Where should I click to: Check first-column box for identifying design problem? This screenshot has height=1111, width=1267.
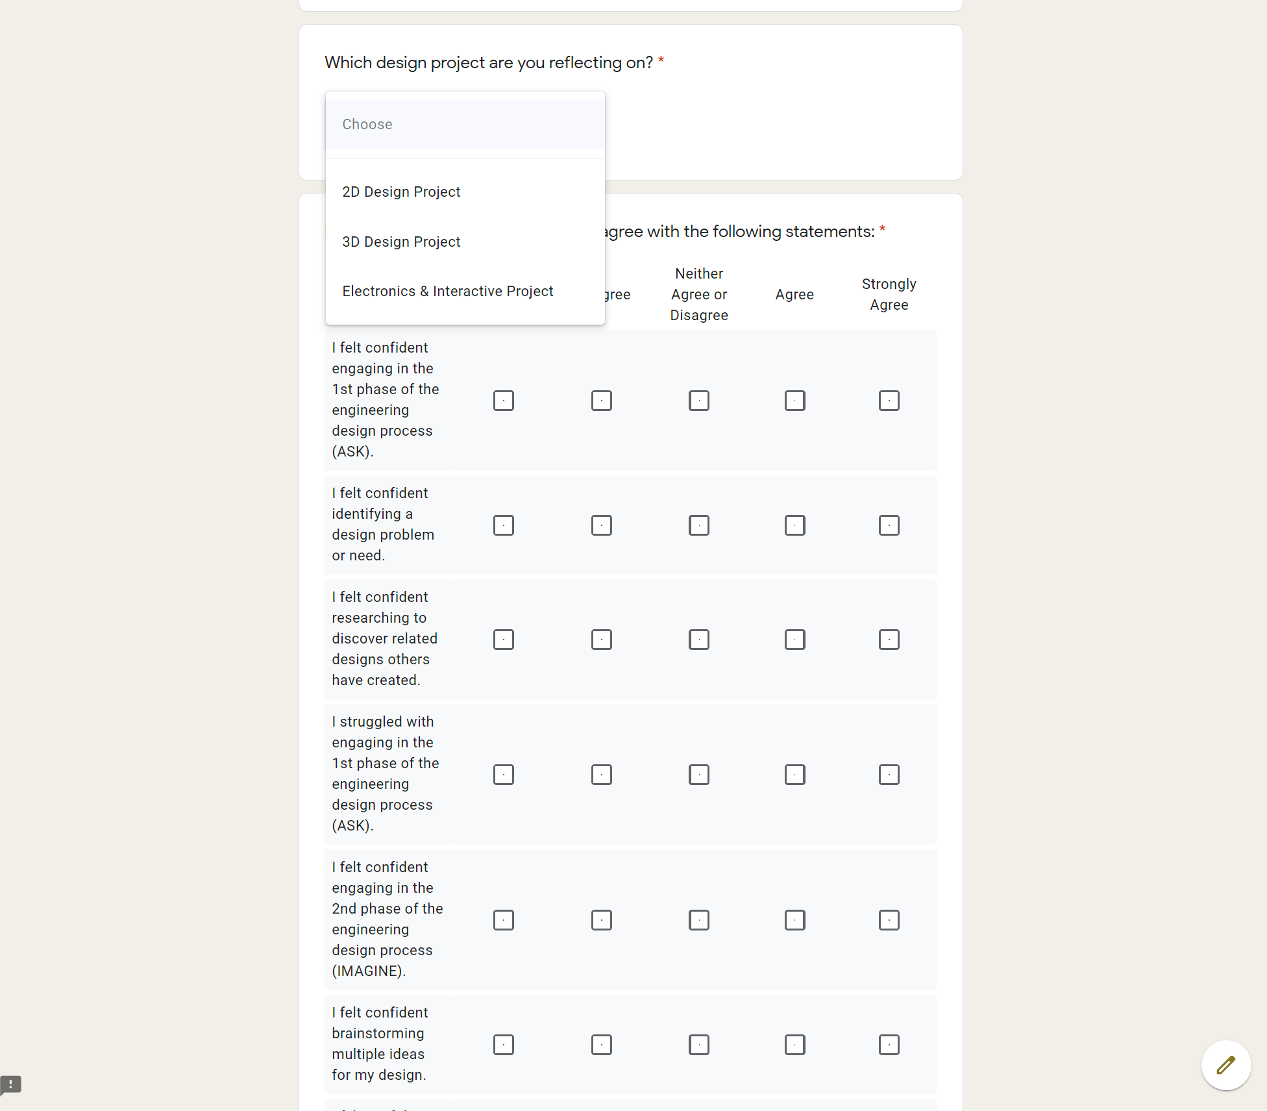(x=503, y=525)
